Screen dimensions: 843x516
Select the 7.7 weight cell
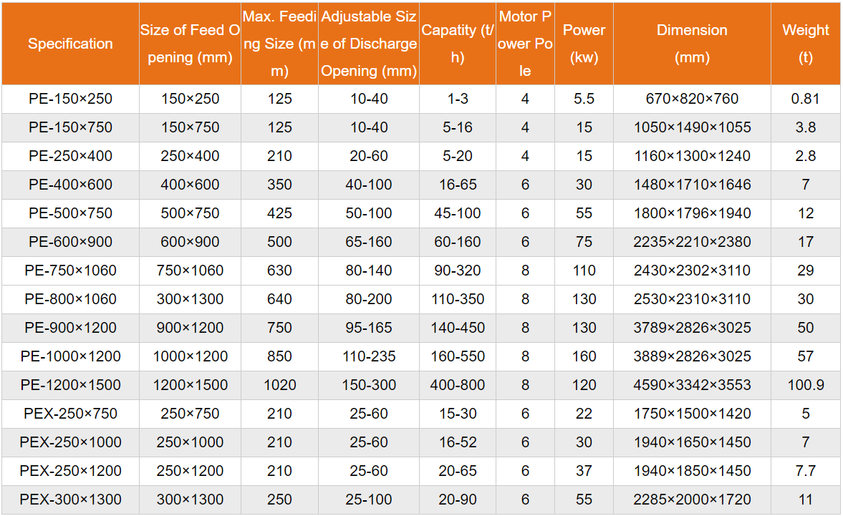[x=806, y=471]
